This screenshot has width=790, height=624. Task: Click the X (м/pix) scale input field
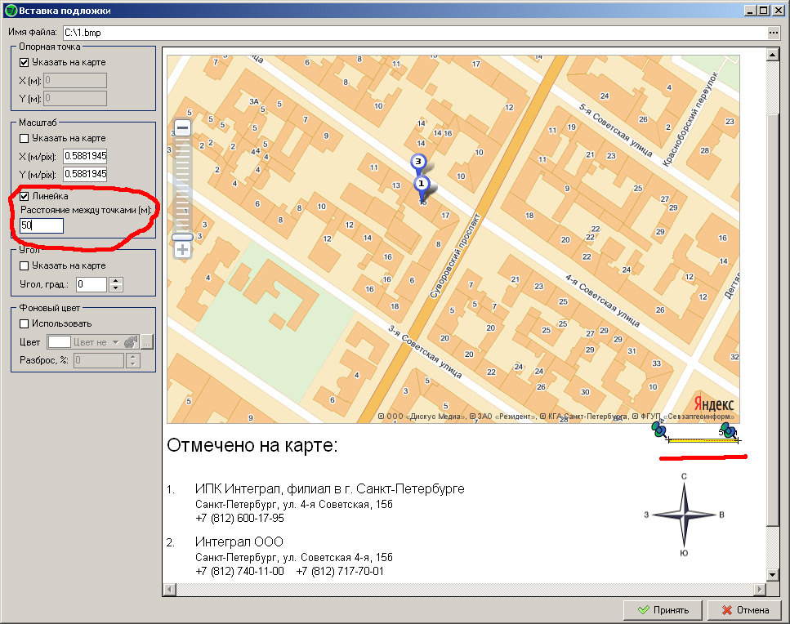(86, 156)
